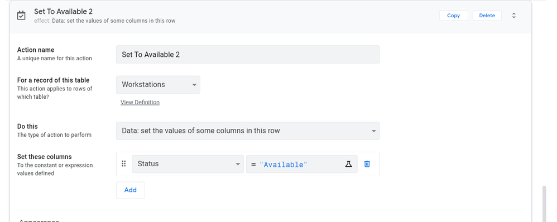Click 'A unique name for this action' text
557x222 pixels.
[54, 58]
